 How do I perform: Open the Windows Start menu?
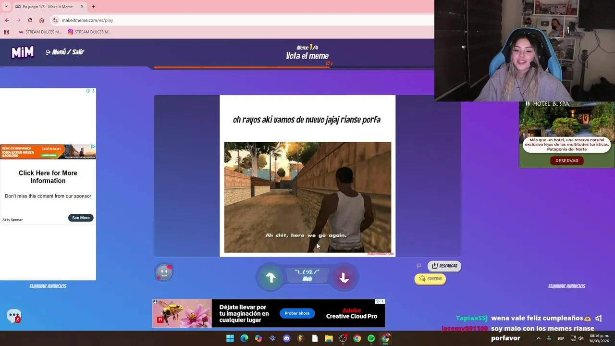tap(230, 338)
